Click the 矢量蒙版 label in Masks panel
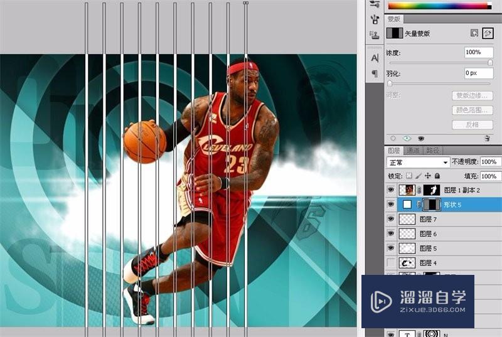The image size is (502, 337). pyautogui.click(x=417, y=34)
